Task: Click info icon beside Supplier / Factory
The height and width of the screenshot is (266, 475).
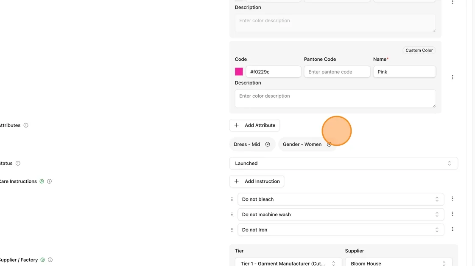Action: coord(50,260)
